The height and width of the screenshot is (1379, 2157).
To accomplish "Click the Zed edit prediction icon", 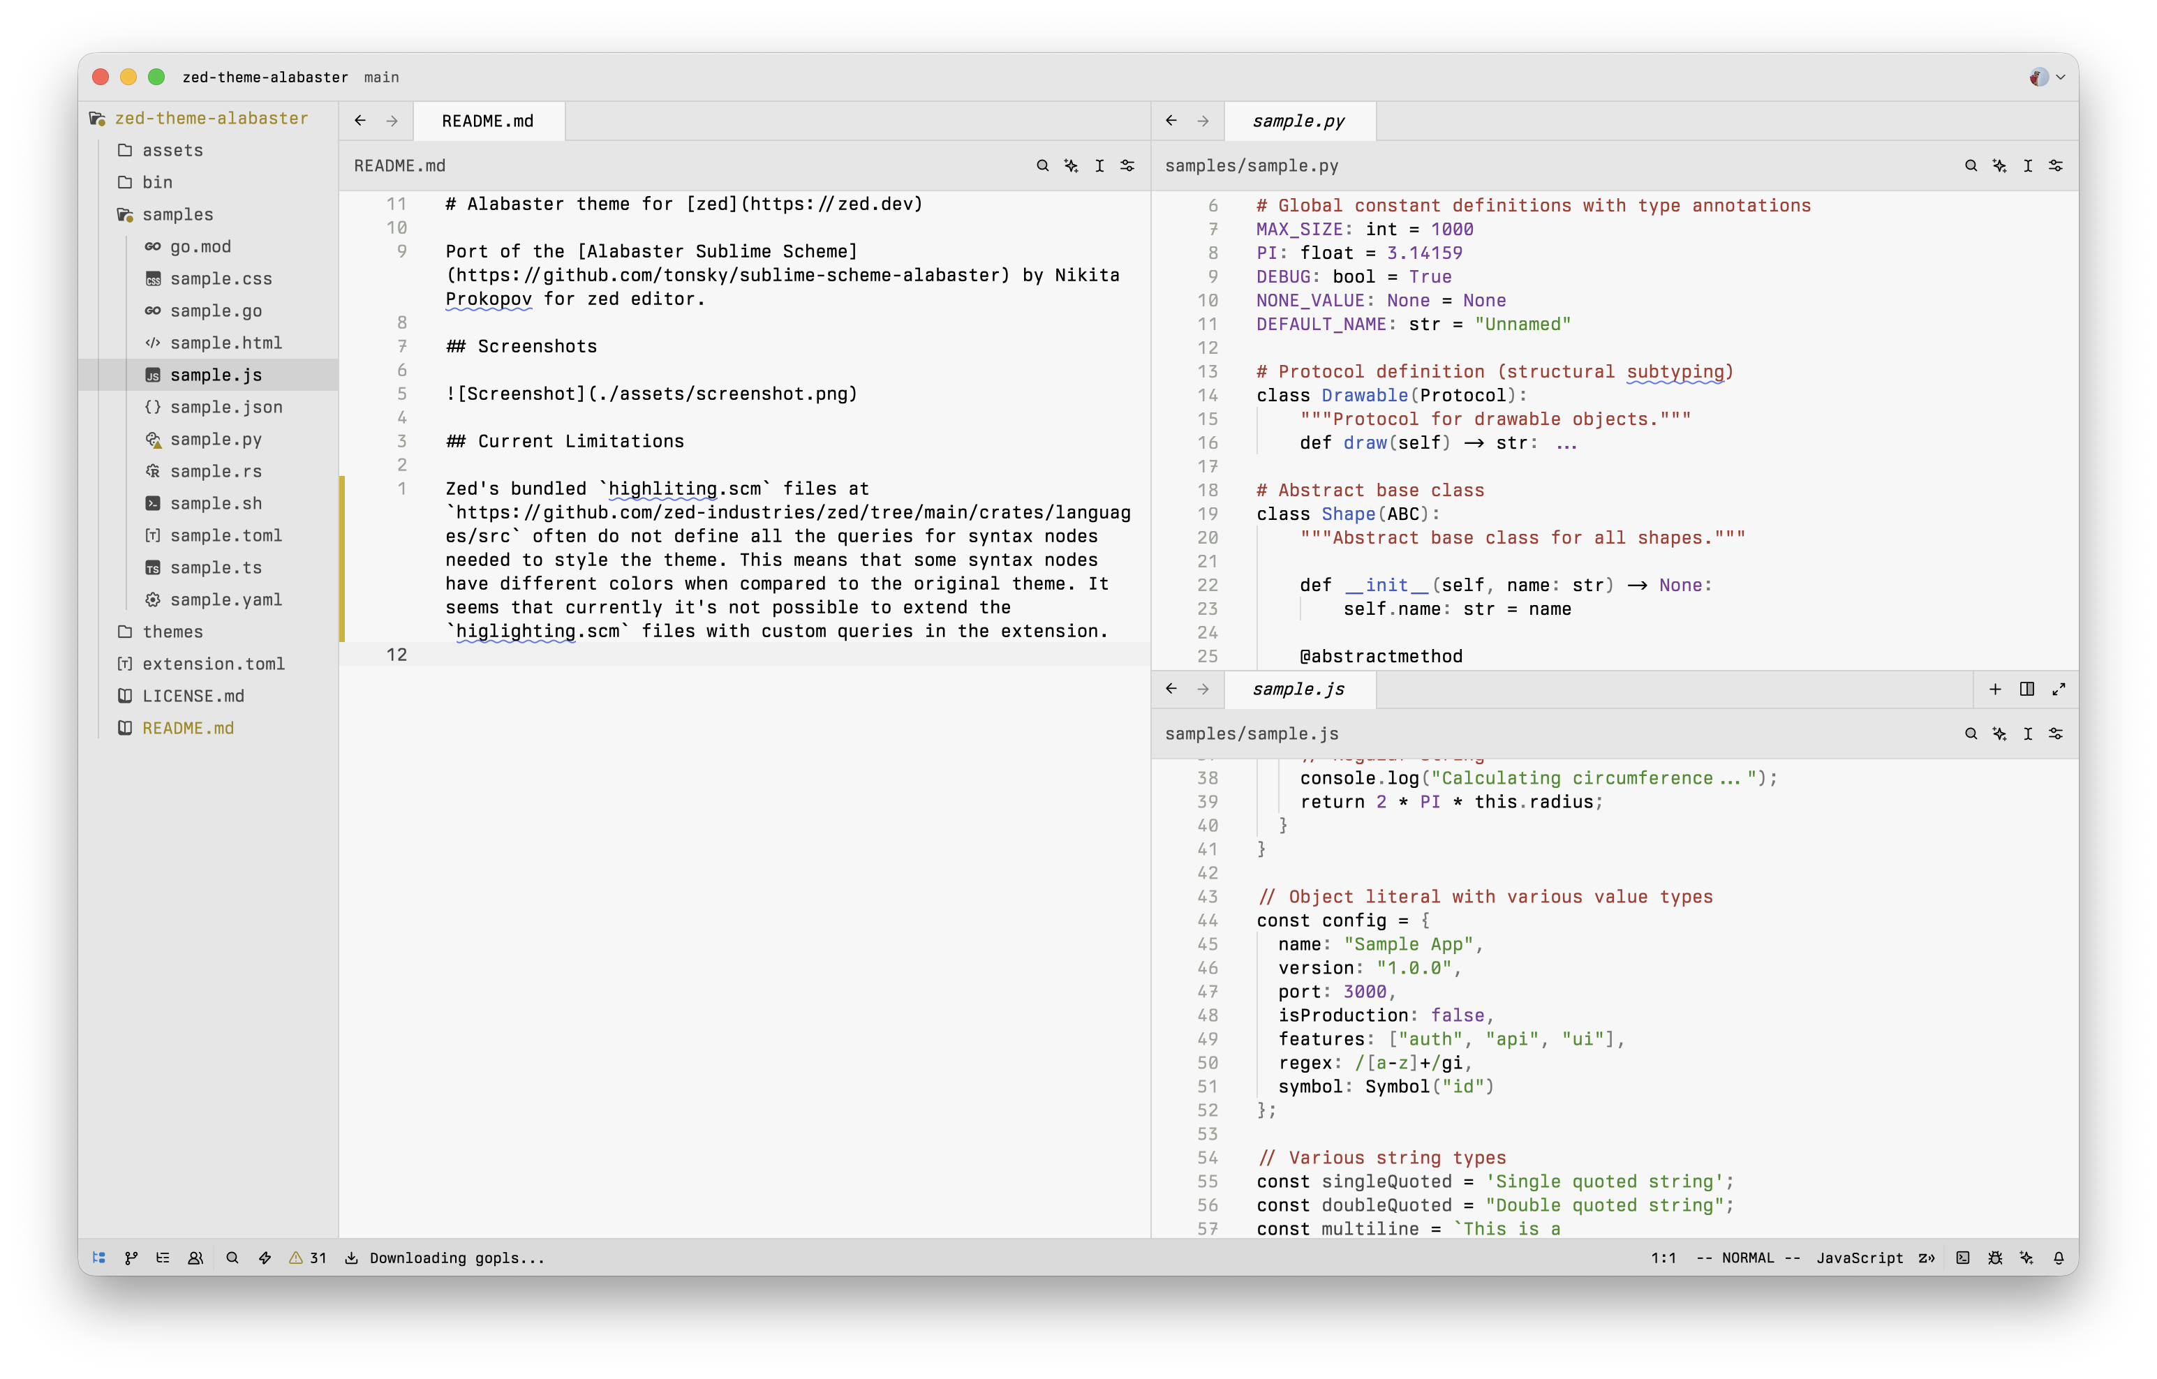I will (1927, 1257).
